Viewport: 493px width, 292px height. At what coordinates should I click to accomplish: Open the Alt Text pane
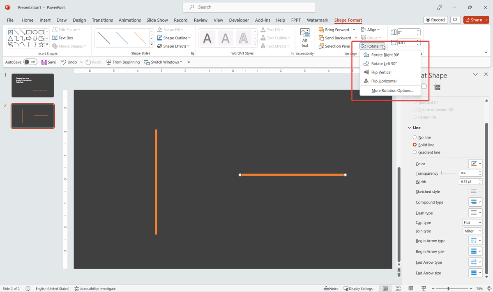point(304,38)
